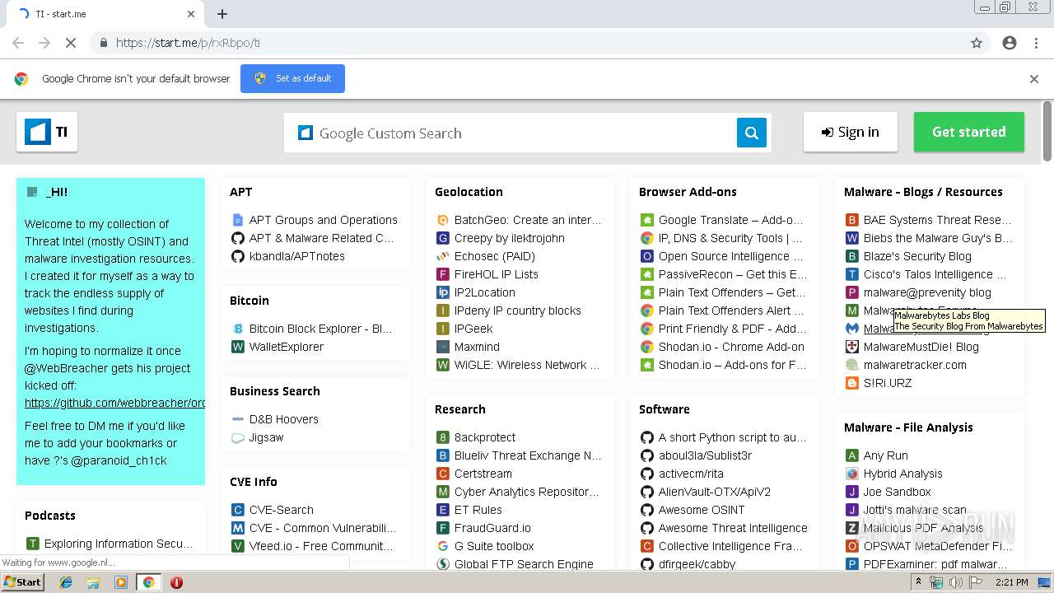The image size is (1054, 593).
Task: Open the Jigsaw link
Action: pyautogui.click(x=266, y=437)
